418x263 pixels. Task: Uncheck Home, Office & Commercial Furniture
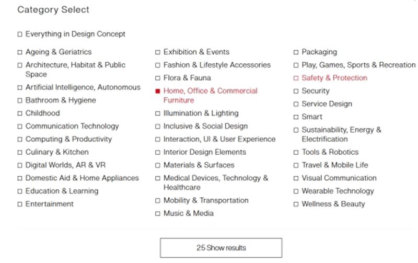point(158,91)
